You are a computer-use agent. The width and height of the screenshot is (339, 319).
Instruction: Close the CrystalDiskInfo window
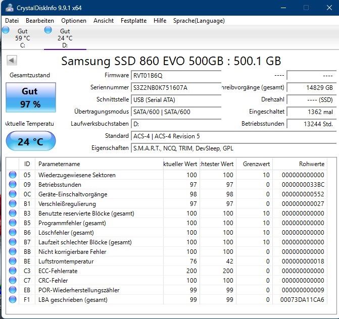(329, 8)
